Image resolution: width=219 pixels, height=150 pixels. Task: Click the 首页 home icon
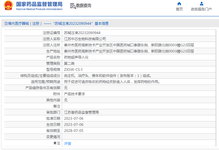[x=179, y=4]
